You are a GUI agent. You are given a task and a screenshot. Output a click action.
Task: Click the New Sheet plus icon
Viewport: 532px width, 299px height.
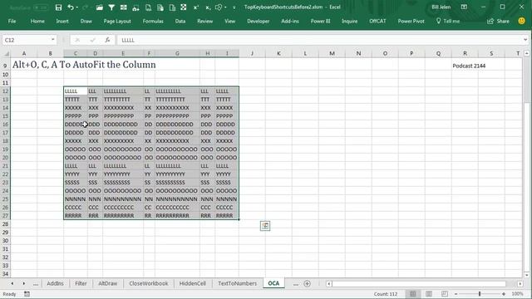point(307,284)
